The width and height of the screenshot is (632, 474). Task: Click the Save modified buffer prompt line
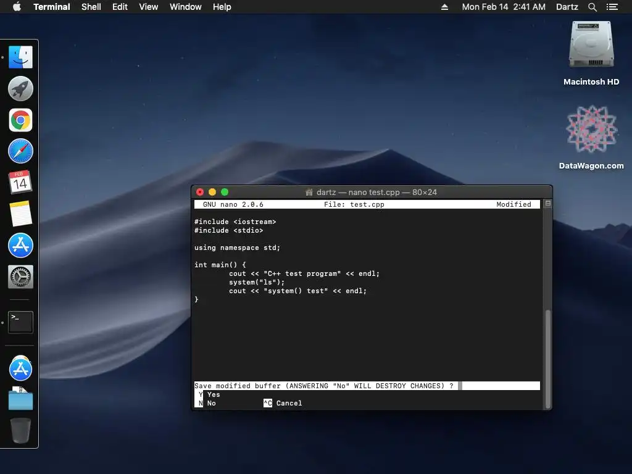pyautogui.click(x=367, y=386)
